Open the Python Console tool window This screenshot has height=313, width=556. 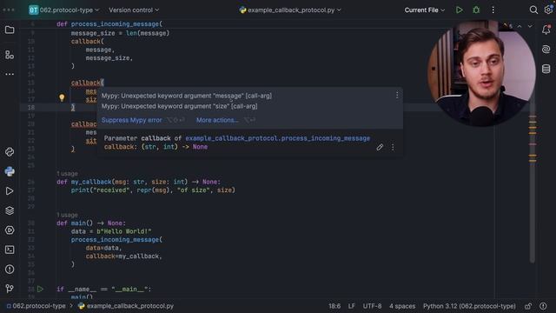coord(10,172)
